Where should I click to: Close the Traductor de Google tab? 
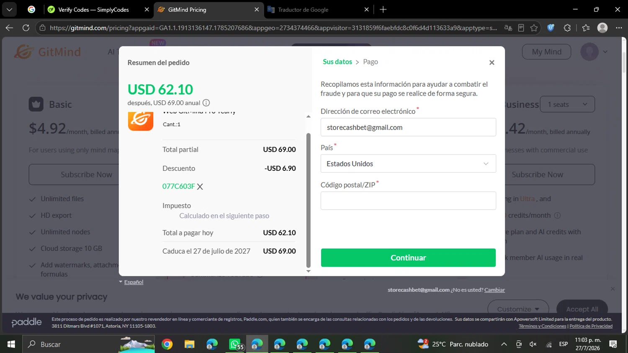click(366, 9)
